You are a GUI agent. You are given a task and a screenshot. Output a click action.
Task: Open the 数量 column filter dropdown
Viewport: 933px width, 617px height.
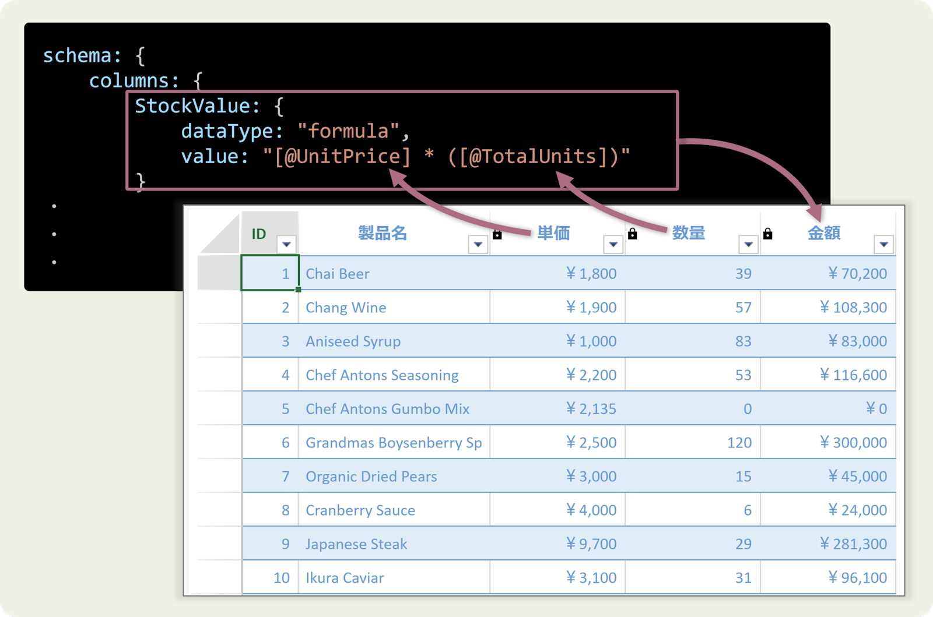tap(748, 244)
